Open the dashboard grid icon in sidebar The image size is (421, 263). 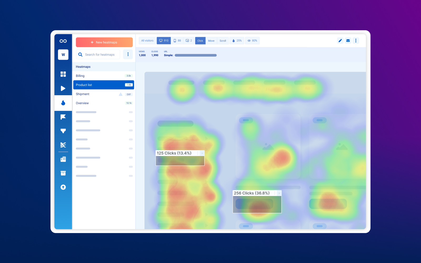click(x=63, y=74)
